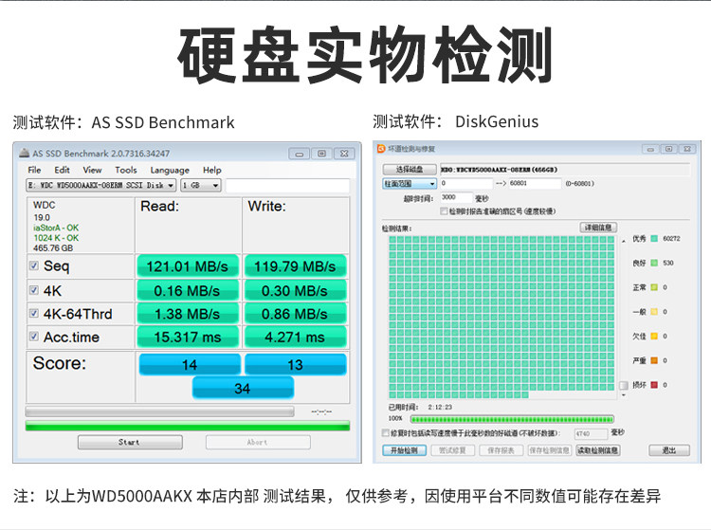Image resolution: width=711 pixels, height=530 pixels.
Task: Click the write score value 13
Action: click(x=295, y=364)
